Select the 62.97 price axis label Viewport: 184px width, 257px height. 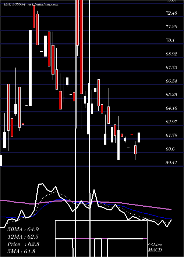(171, 122)
